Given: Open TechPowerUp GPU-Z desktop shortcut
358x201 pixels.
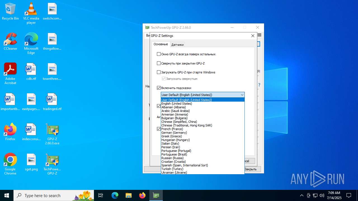Looking at the screenshot, I should [52, 164].
